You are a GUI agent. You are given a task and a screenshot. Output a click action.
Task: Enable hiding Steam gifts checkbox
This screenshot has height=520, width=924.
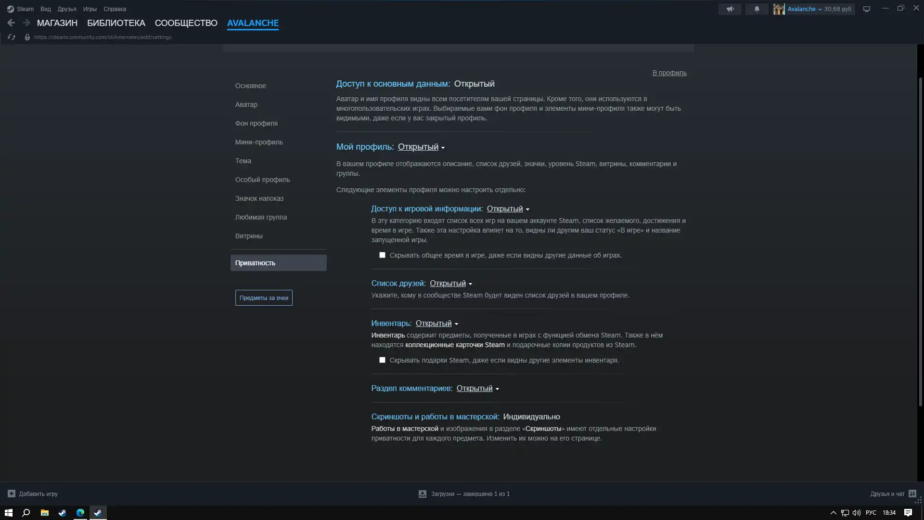(382, 360)
